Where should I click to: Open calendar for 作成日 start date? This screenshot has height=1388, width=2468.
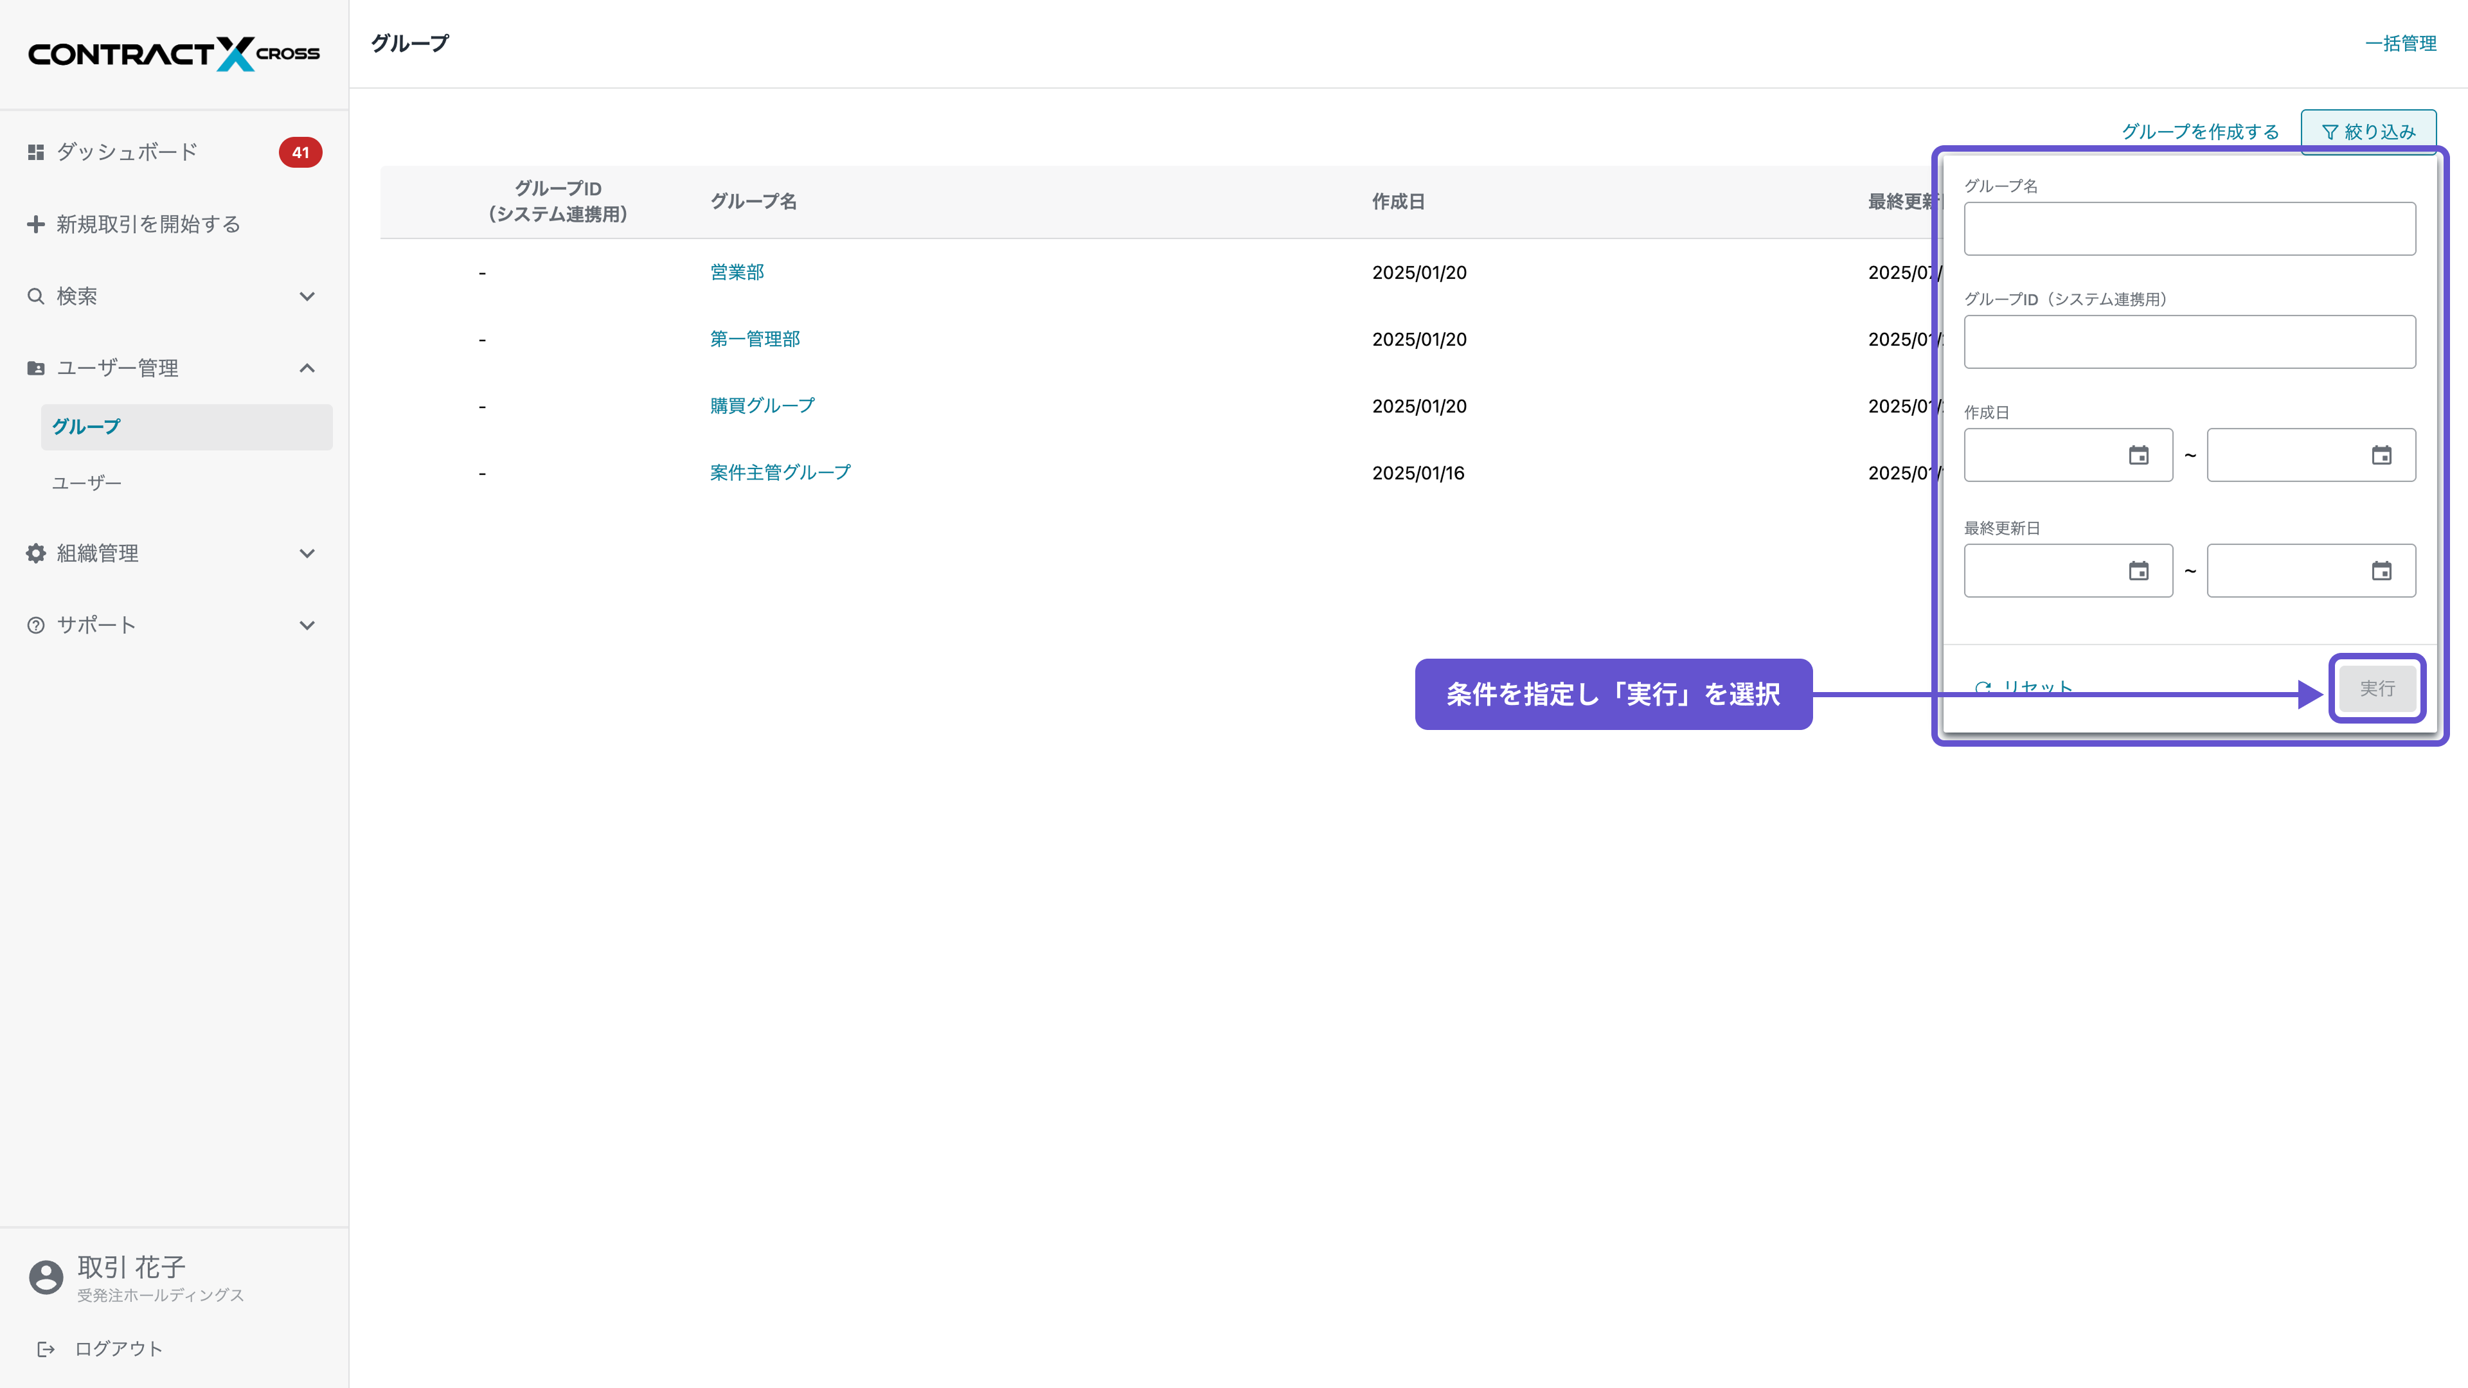(2138, 455)
